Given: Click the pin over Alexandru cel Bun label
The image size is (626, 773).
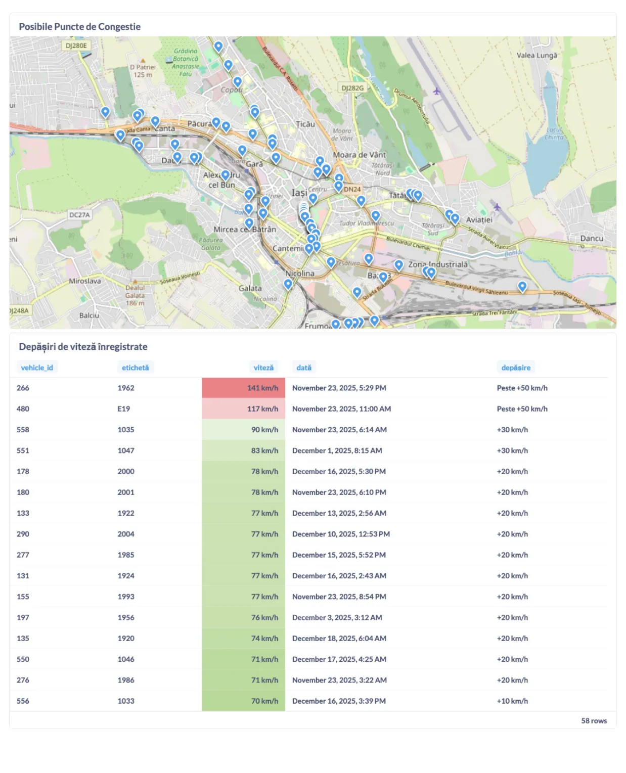Looking at the screenshot, I should (226, 175).
